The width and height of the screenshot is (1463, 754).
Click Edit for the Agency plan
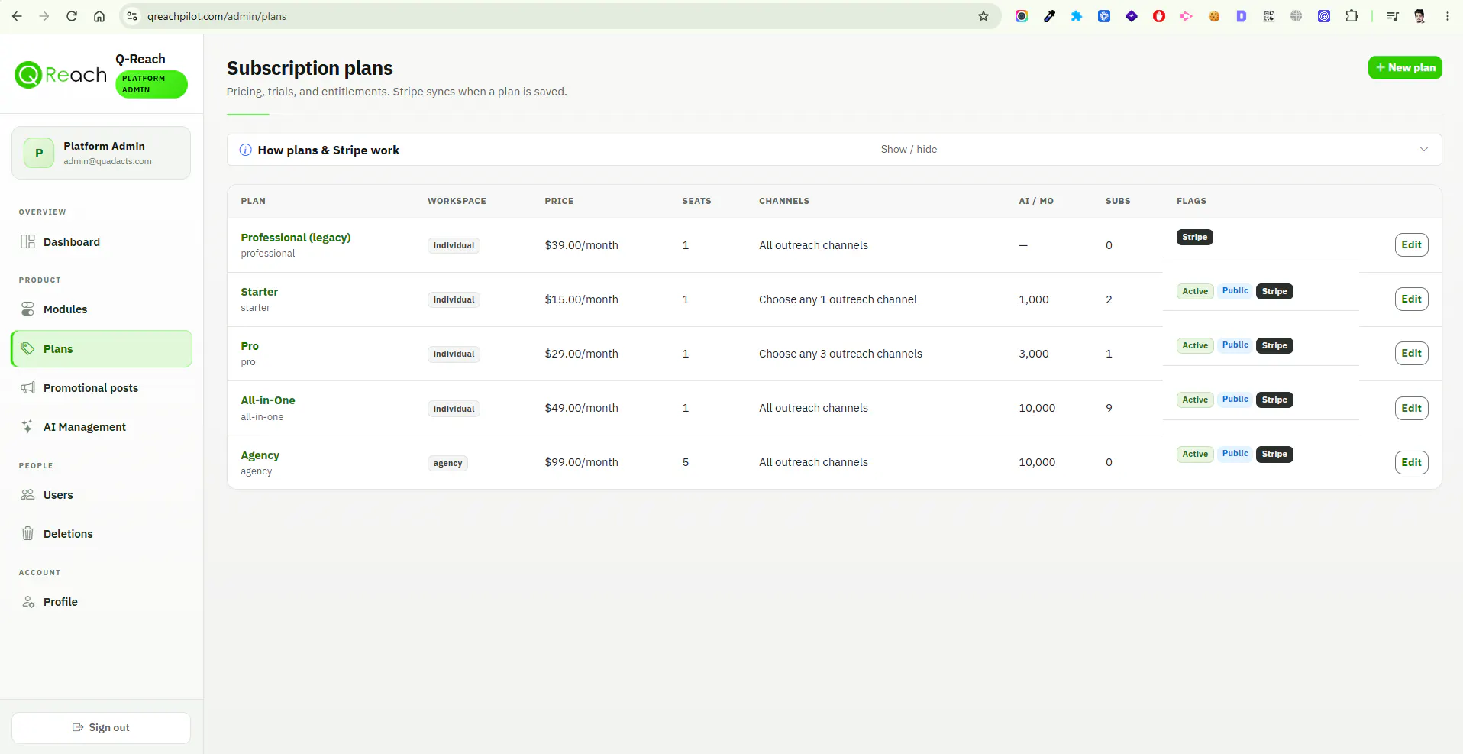coord(1411,463)
